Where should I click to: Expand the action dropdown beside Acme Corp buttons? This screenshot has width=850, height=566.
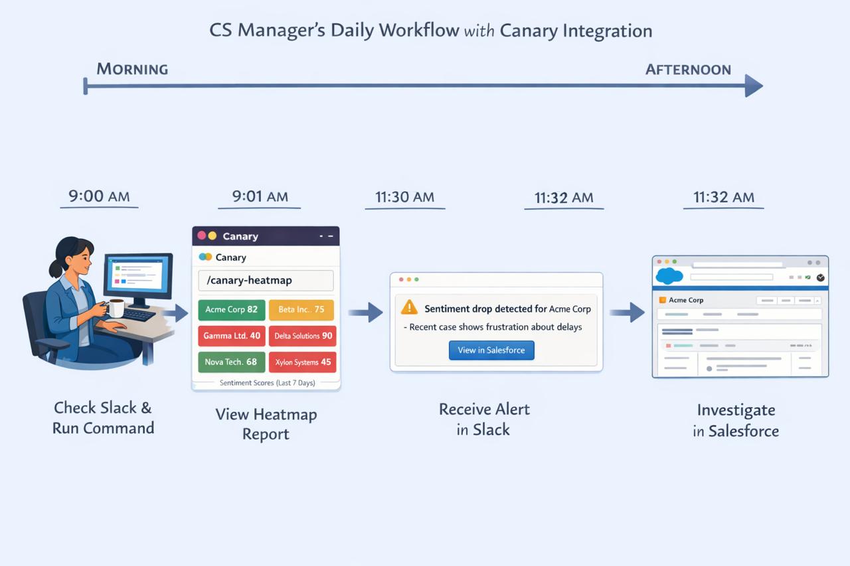tap(818, 301)
